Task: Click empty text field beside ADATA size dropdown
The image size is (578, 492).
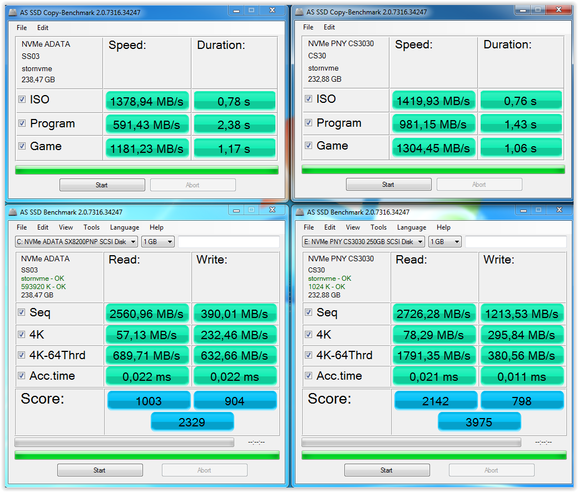Action: [229, 242]
